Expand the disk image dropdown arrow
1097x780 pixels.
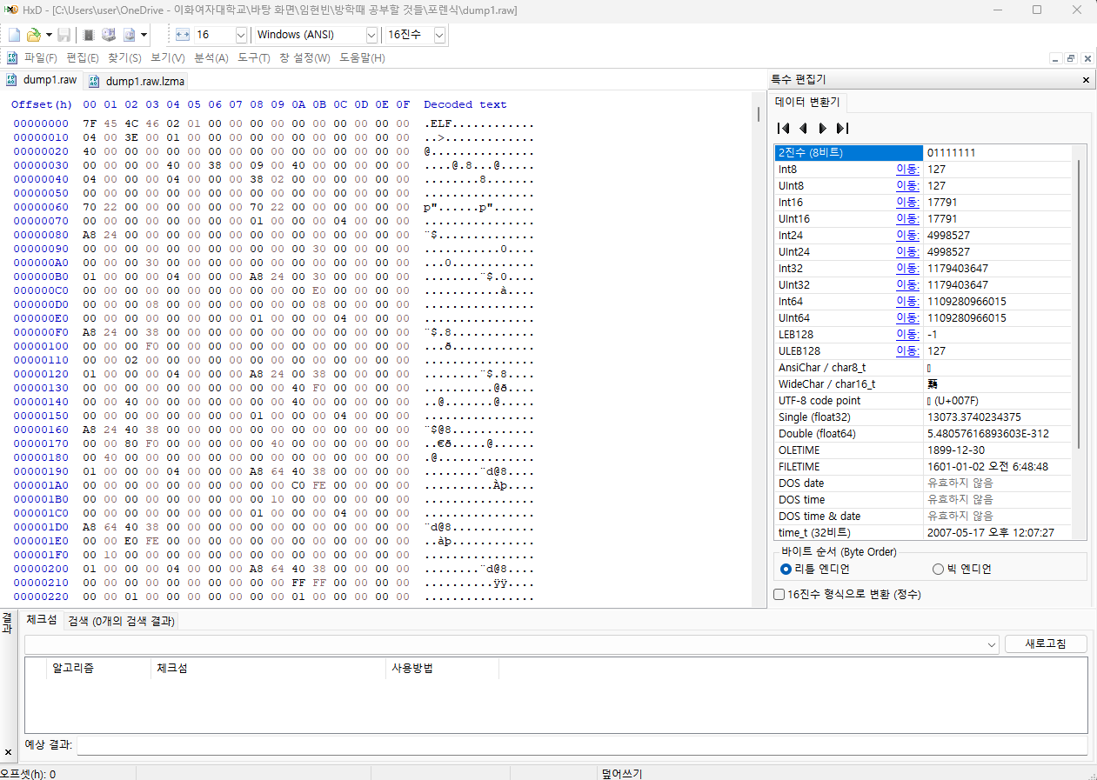(x=144, y=35)
